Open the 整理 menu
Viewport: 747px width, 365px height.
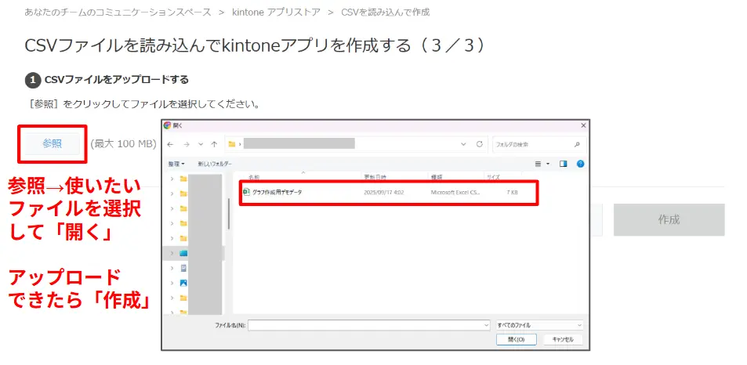pyautogui.click(x=176, y=164)
